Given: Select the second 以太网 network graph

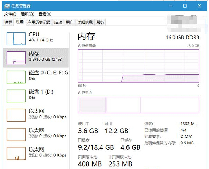Looking at the screenshot, I should point(16,134).
